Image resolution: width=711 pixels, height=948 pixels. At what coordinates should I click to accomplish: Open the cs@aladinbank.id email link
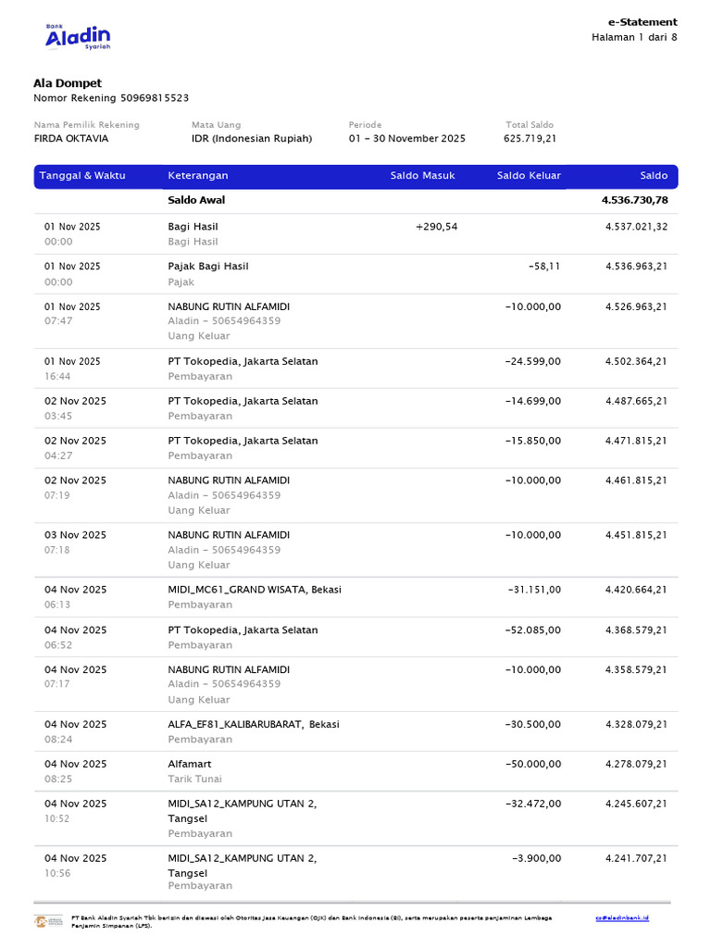click(622, 917)
